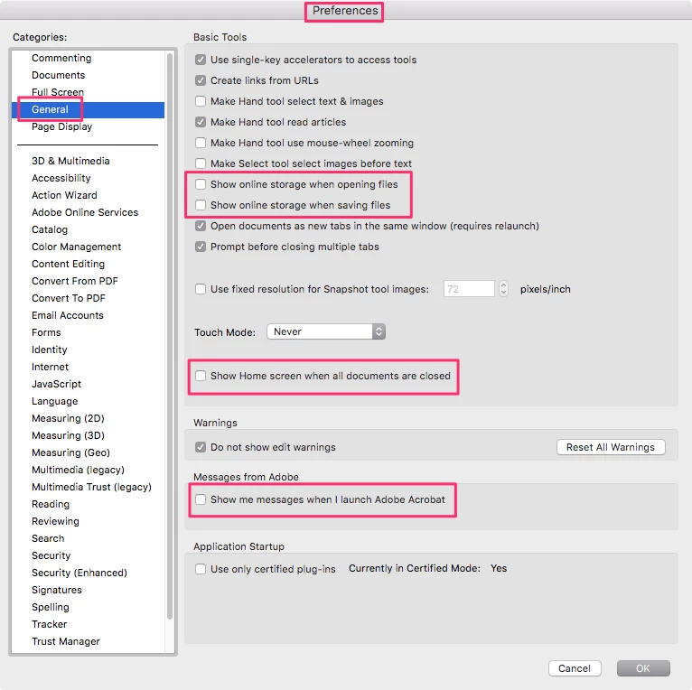
Task: Open Convert From PDF category
Action: pyautogui.click(x=75, y=281)
